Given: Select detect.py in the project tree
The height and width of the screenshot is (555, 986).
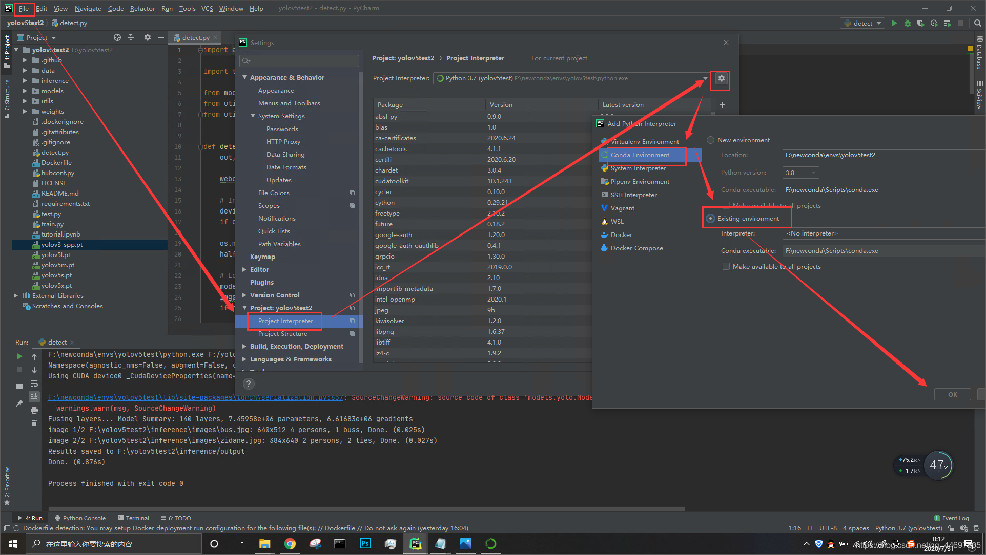Looking at the screenshot, I should point(55,153).
